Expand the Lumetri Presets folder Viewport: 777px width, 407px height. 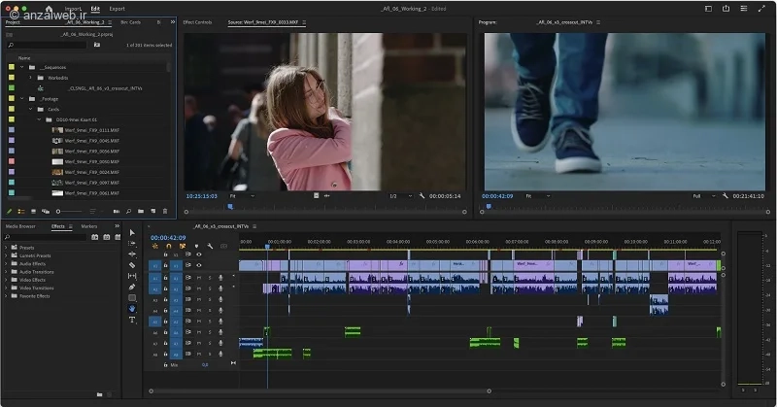[6, 255]
